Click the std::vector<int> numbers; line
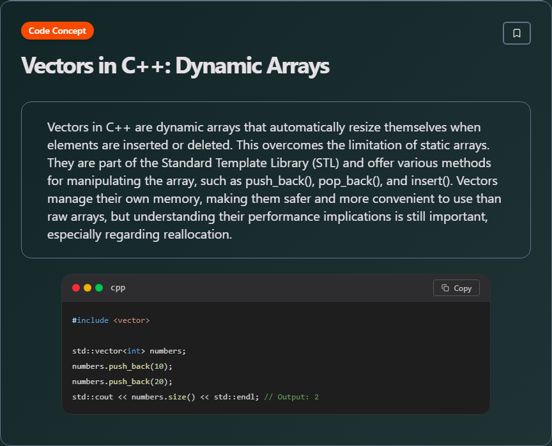This screenshot has height=446, width=552. pyautogui.click(x=129, y=351)
